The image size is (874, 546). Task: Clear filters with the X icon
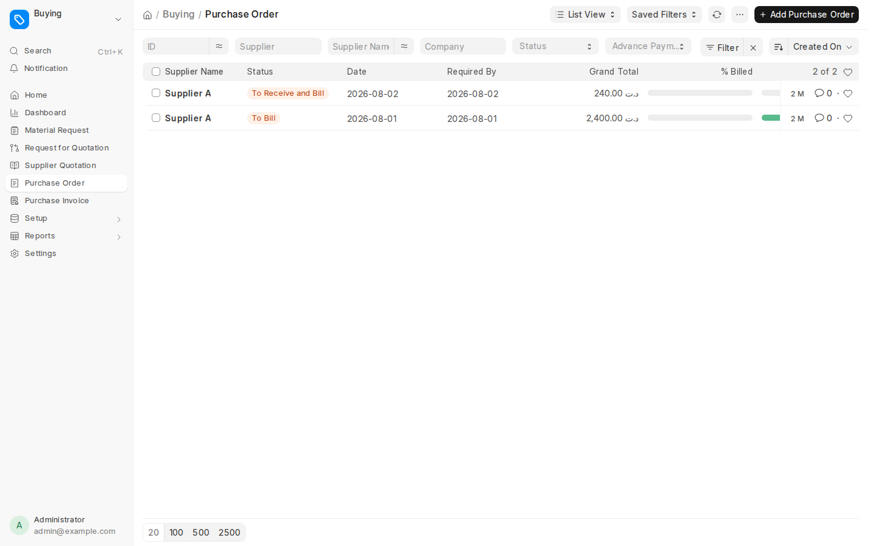click(x=753, y=47)
